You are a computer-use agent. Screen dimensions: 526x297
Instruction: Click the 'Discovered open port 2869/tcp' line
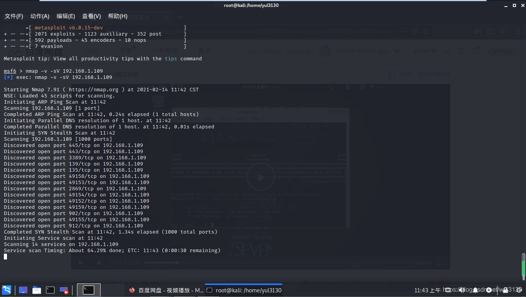[75, 189]
